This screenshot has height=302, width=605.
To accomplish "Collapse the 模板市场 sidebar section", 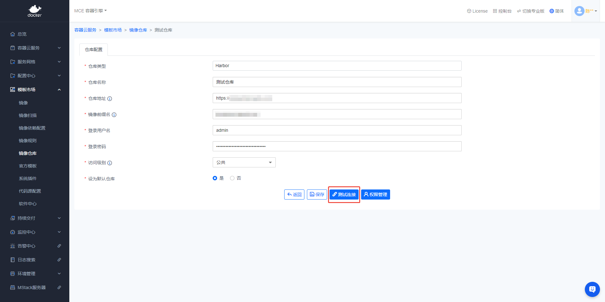I will [59, 90].
